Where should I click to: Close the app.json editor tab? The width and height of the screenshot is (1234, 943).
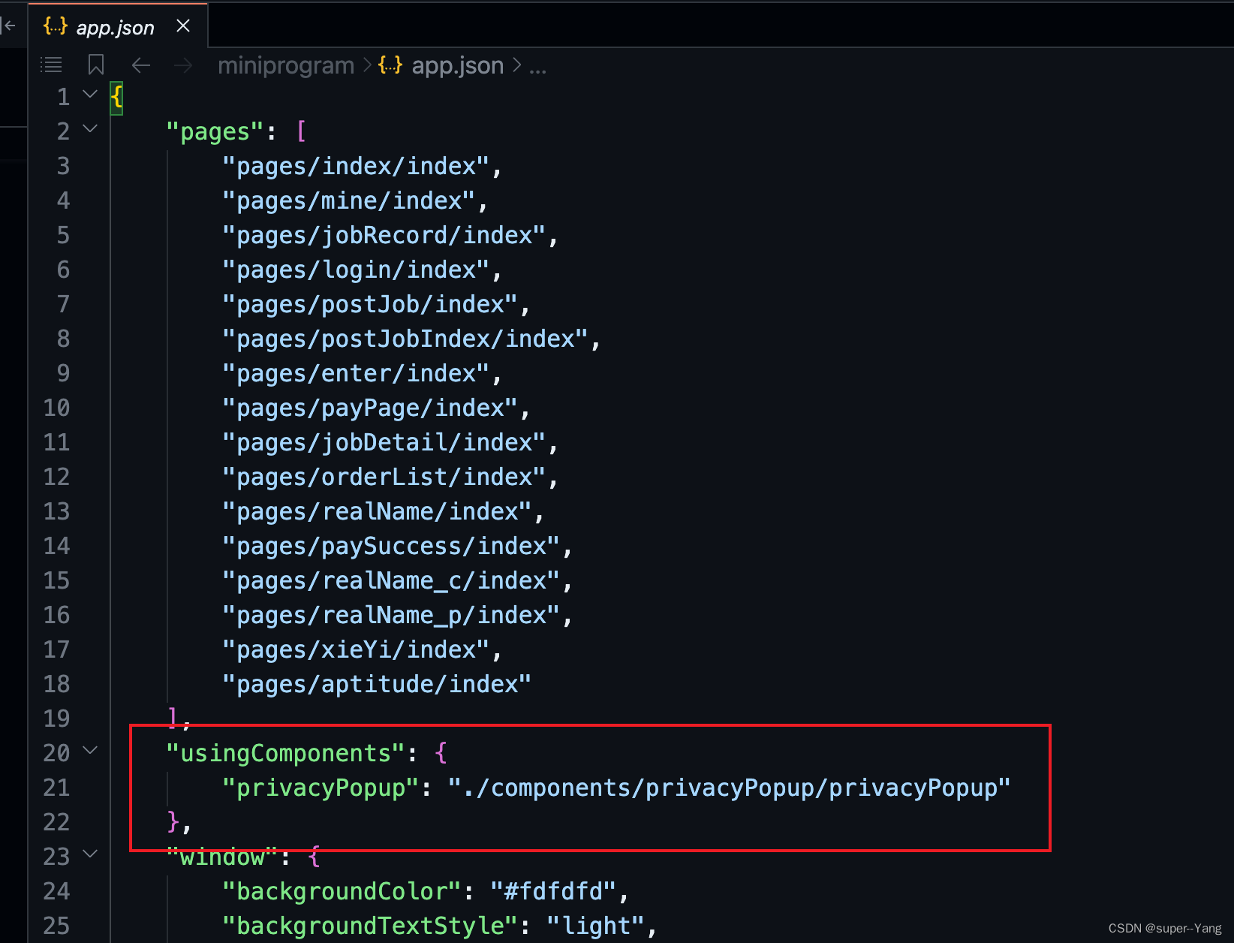click(182, 26)
